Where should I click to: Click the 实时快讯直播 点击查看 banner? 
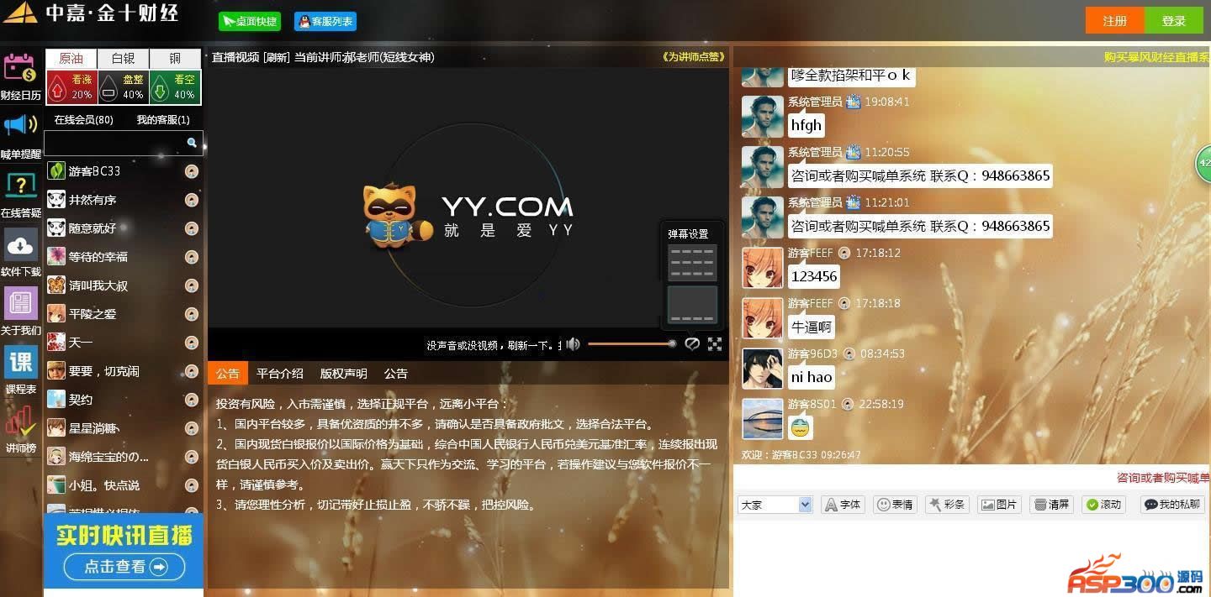124,550
